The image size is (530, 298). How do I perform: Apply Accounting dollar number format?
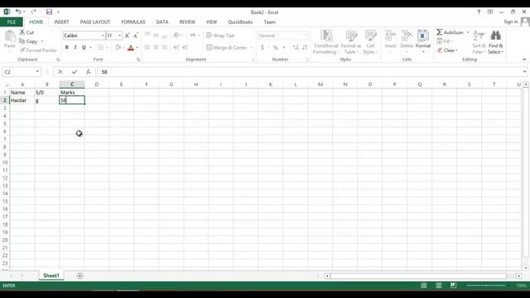click(263, 48)
